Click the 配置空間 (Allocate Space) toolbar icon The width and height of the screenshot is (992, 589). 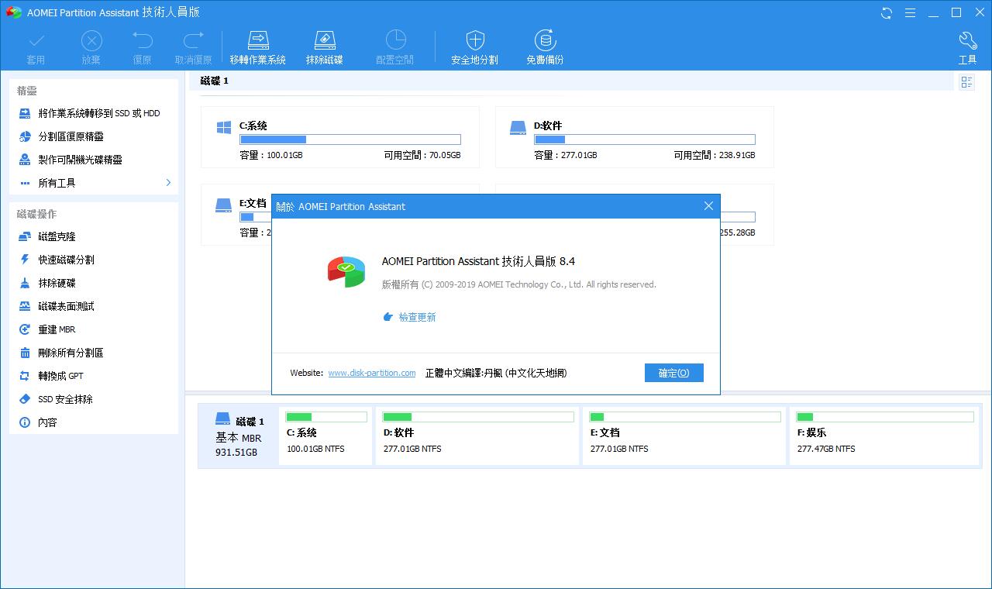tap(395, 48)
